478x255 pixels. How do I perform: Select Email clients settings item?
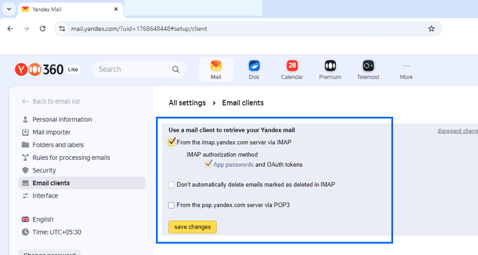point(82,183)
